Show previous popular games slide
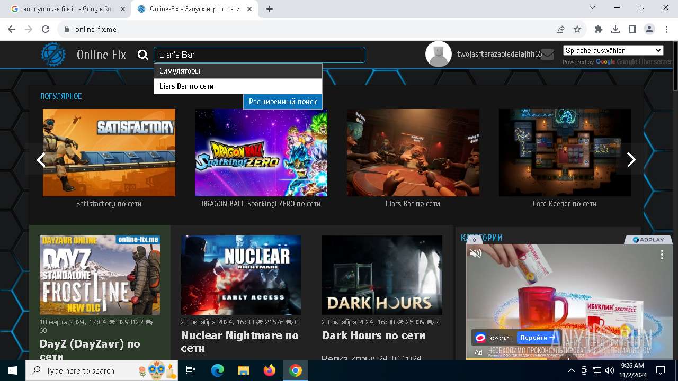The height and width of the screenshot is (381, 678). tap(41, 159)
